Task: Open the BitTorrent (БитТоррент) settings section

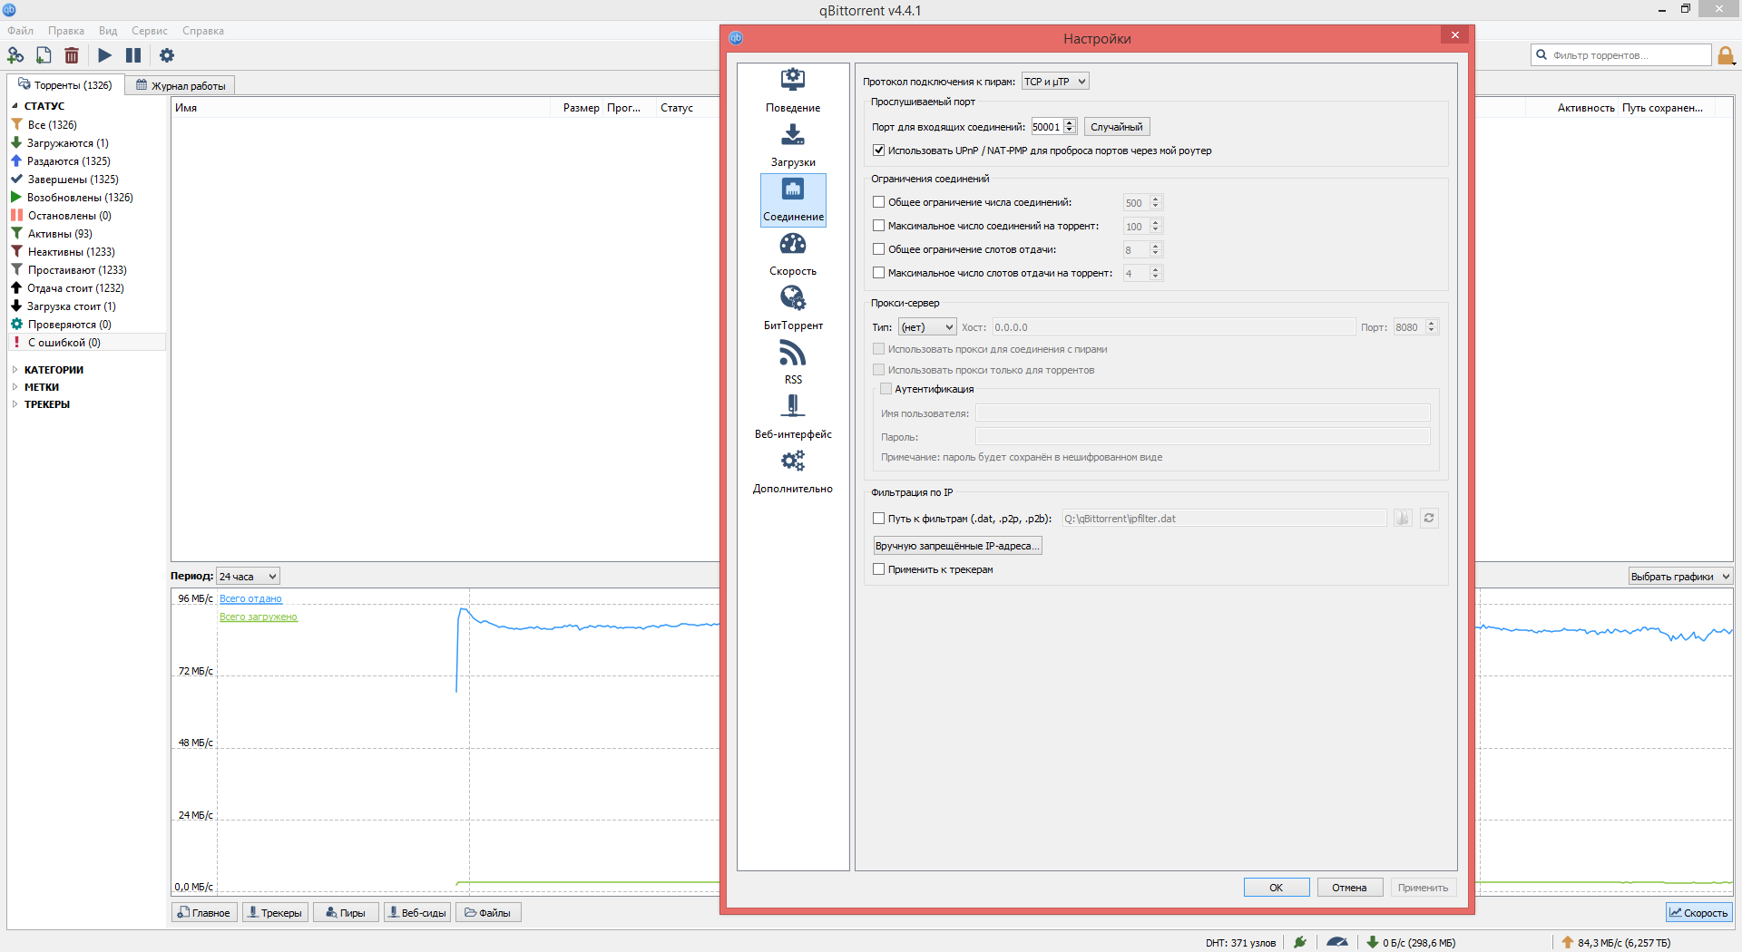Action: [792, 308]
